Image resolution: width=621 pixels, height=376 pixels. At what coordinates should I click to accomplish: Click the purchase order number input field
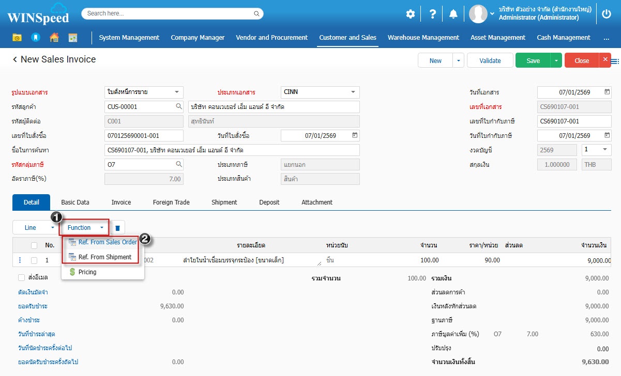144,136
